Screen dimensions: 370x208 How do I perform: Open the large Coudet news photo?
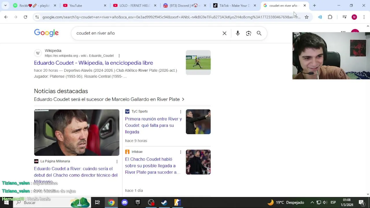(77, 133)
